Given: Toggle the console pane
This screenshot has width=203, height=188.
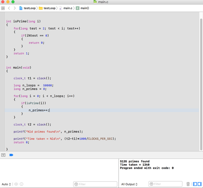Looking at the screenshot, I should click(199, 184).
